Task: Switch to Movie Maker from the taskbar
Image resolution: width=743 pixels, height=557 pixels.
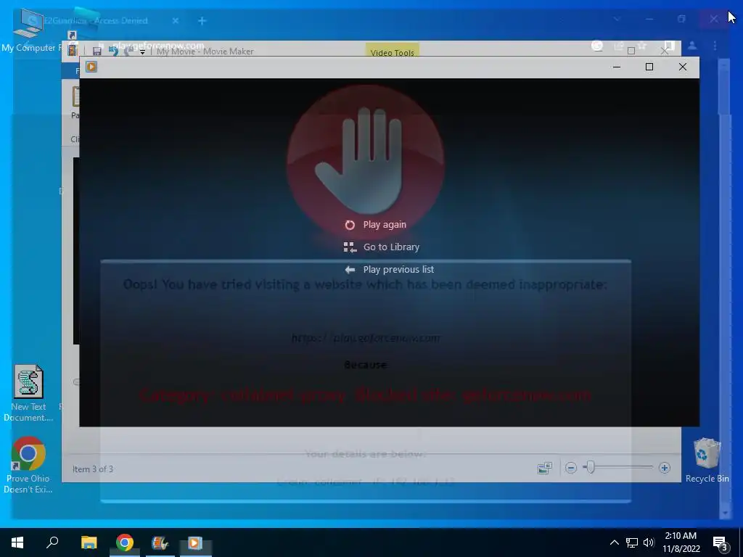Action: click(x=160, y=542)
